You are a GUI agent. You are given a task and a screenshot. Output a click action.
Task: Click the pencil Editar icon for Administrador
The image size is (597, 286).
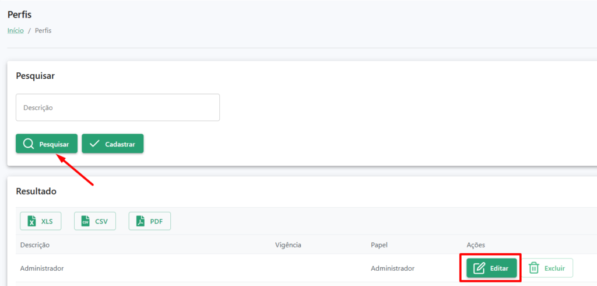click(479, 268)
